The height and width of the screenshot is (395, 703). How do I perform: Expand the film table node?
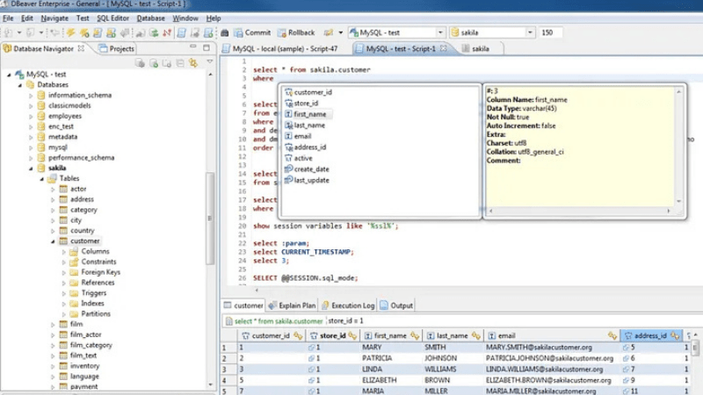(x=53, y=324)
